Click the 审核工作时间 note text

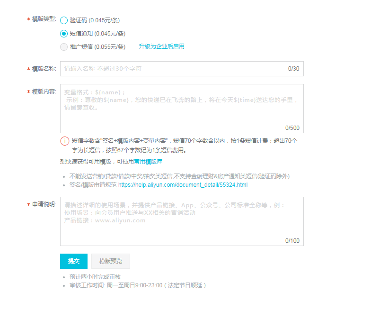138,285
